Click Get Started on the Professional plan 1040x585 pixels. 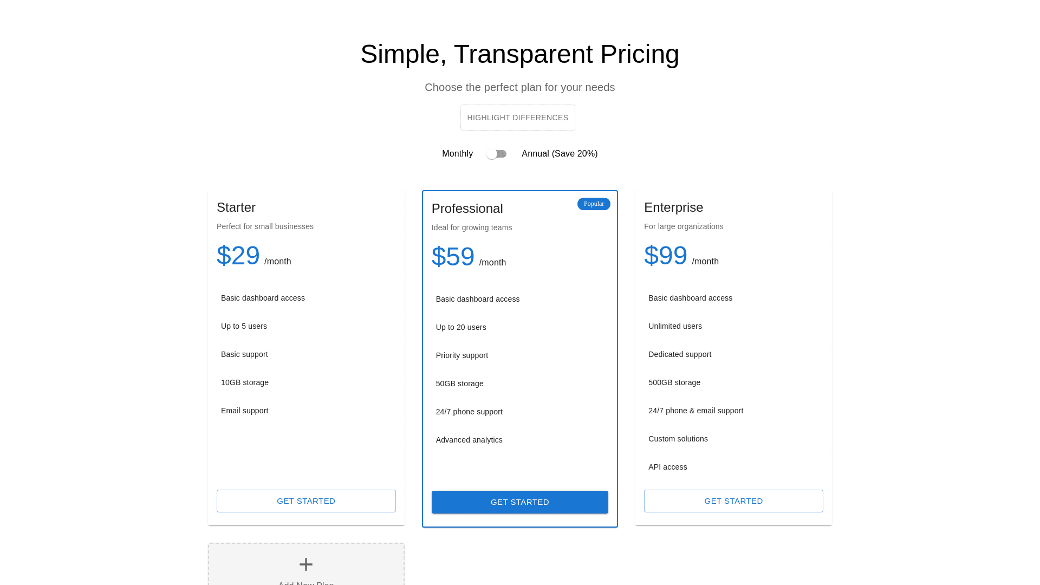pos(520,502)
